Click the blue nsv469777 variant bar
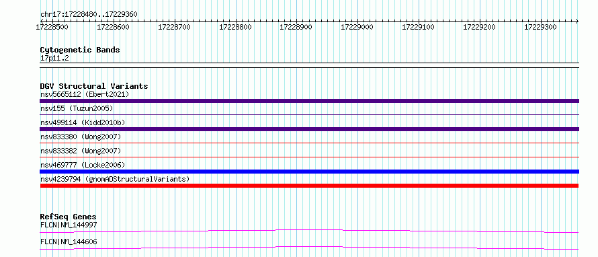This screenshot has height=257, width=598. coord(309,172)
